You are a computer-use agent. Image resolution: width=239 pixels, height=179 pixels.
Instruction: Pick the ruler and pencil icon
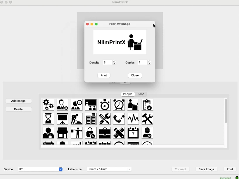(x=119, y=133)
